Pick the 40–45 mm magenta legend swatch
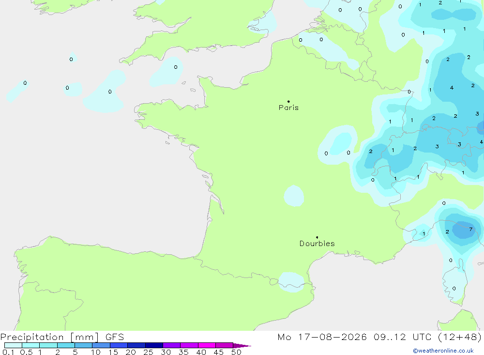The height and width of the screenshot is (355, 484). point(207,345)
